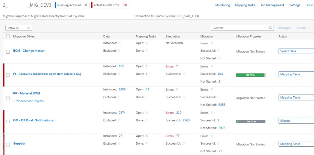Click Finish in the header

pos(309,5)
